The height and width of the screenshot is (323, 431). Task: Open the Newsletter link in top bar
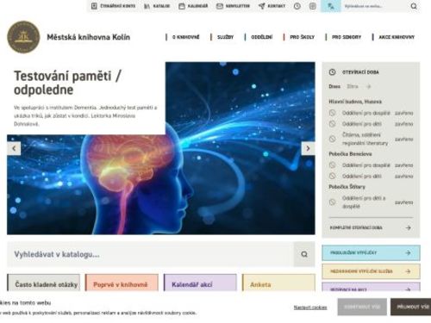(x=233, y=6)
